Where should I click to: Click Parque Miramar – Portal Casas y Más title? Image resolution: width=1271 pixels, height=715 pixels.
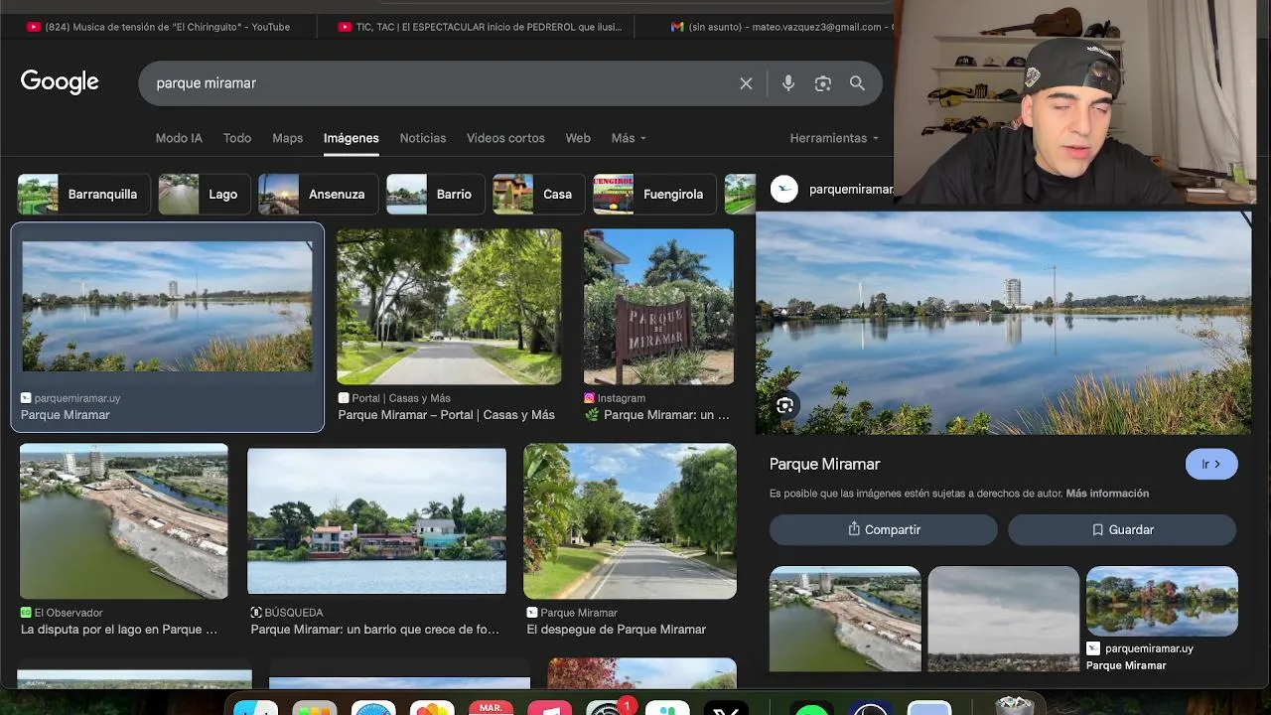coord(446,415)
